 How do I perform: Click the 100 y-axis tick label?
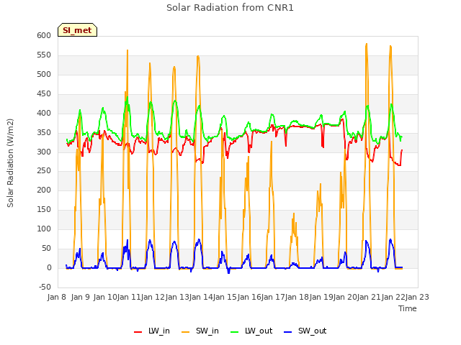click(x=44, y=229)
